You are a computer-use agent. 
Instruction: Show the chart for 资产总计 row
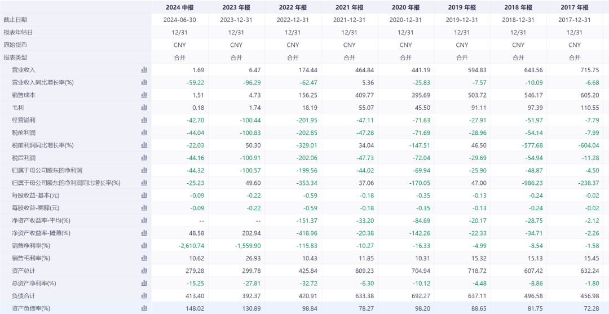144,271
